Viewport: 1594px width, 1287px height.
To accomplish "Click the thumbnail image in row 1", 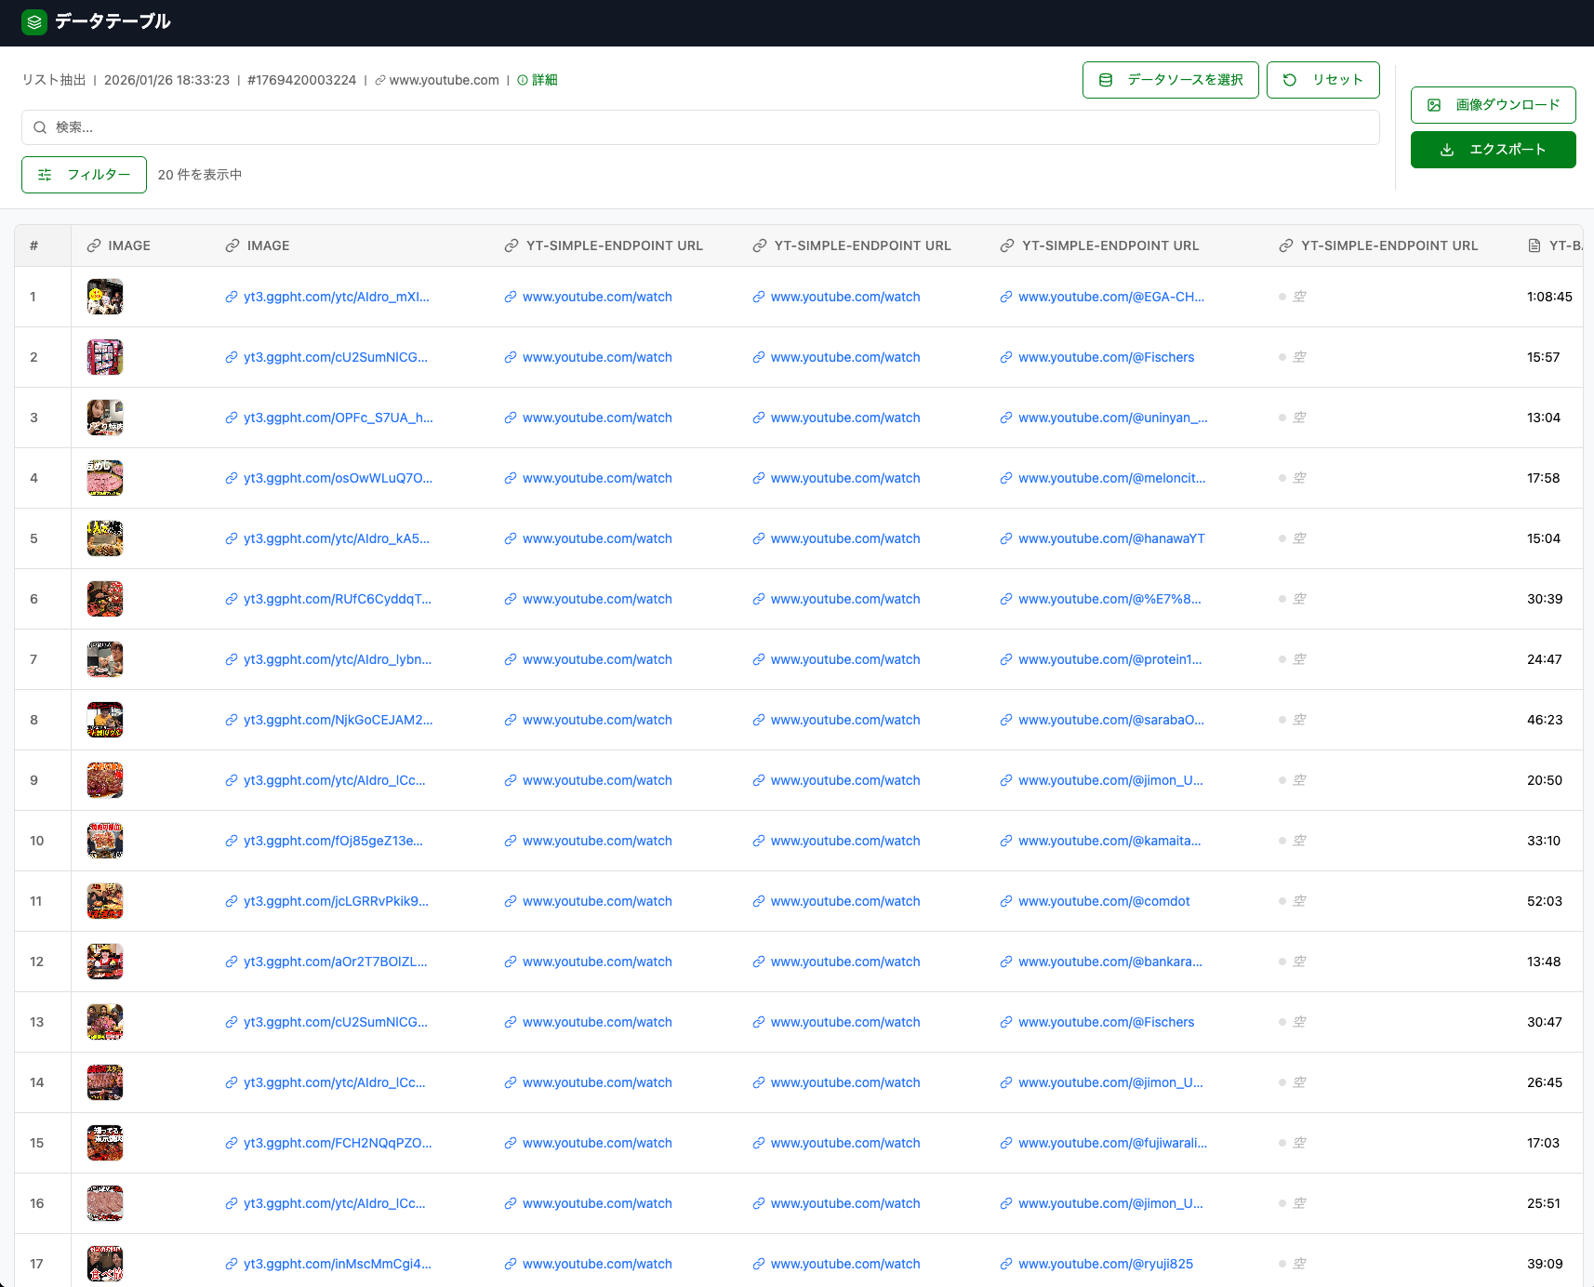I will click(x=104, y=297).
